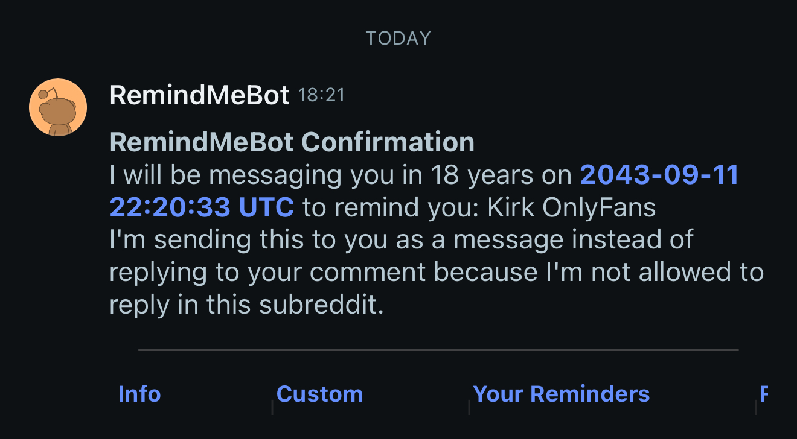Open the Info link
This screenshot has width=797, height=439.
tap(139, 394)
